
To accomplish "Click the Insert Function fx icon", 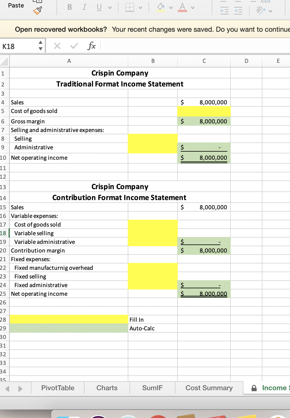I will (x=91, y=46).
